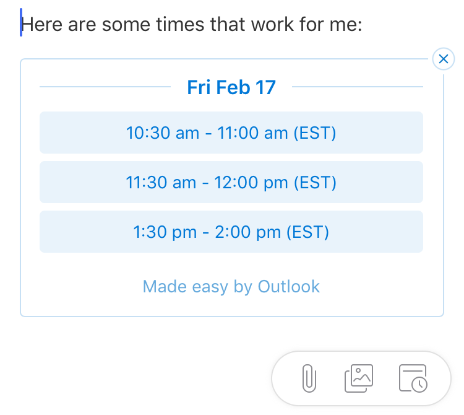Pick the 1:30 pm - 2:00 pm slot
464x415 pixels.
coord(231,232)
